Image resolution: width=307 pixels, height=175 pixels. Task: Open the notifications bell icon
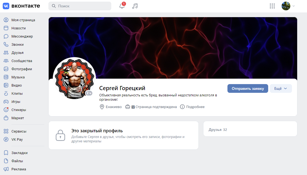coord(122,6)
